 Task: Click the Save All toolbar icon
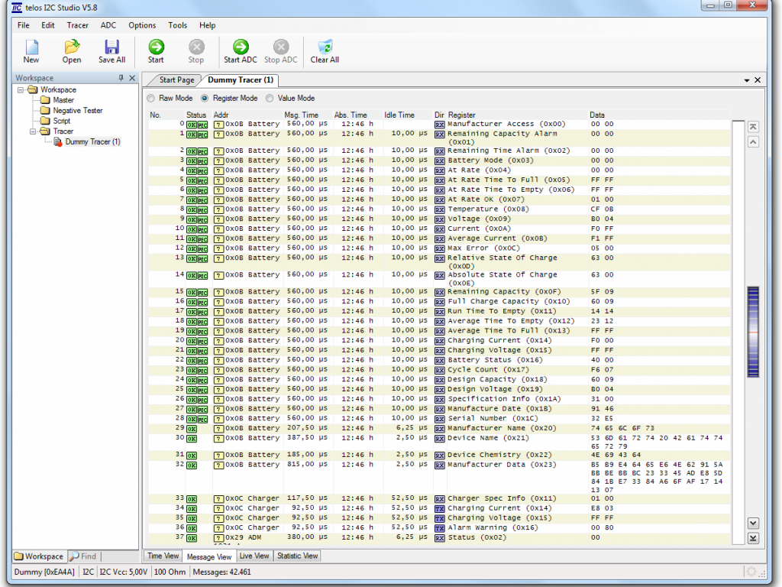[x=111, y=51]
